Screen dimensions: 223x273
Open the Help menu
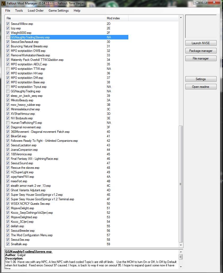(77, 11)
